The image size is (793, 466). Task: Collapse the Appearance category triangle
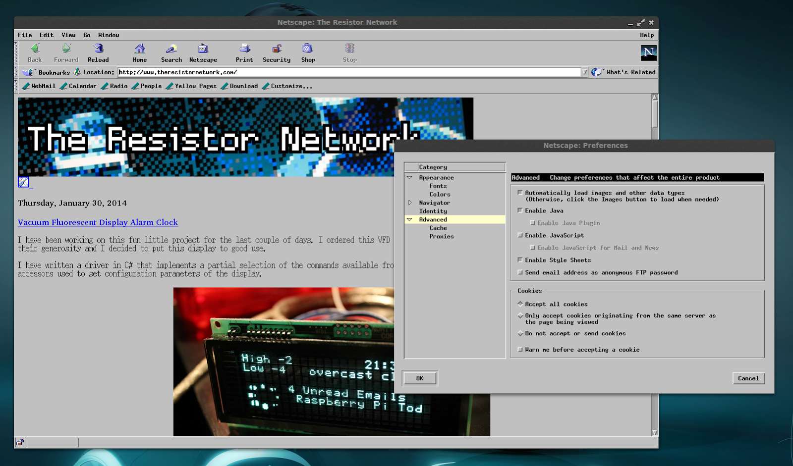pos(409,177)
